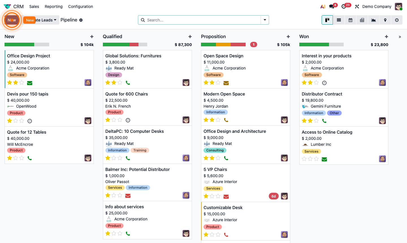
Task: Open the Sales menu
Action: click(x=34, y=6)
